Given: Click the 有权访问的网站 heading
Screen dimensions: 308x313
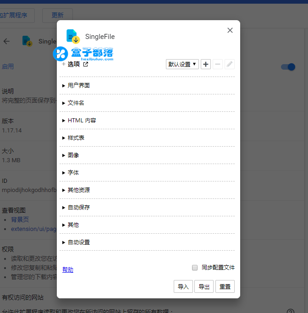Looking at the screenshot, I should click(22, 297).
